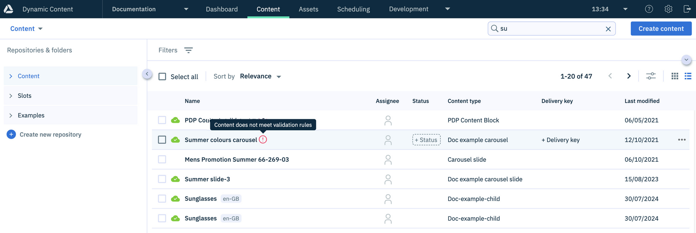The height and width of the screenshot is (233, 696).
Task: Go to the Dashboard tab
Action: [222, 9]
